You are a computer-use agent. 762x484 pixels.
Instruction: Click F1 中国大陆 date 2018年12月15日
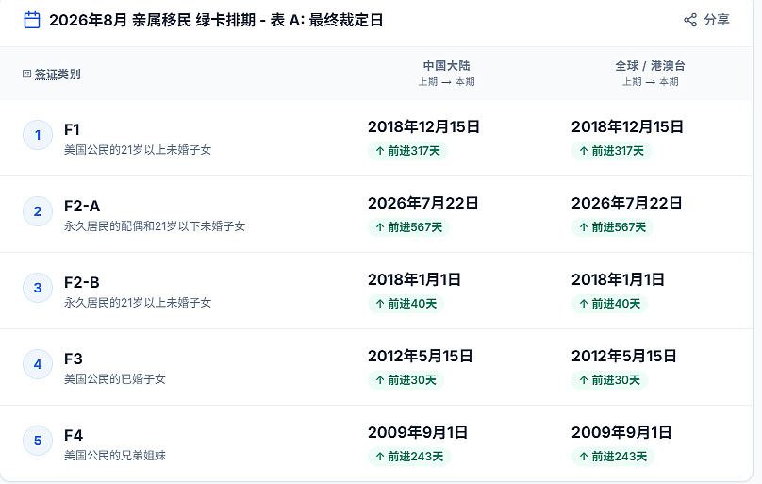(423, 126)
